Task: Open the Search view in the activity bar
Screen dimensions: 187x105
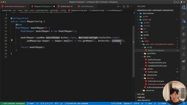Action: pyautogui.click(x=183, y=14)
